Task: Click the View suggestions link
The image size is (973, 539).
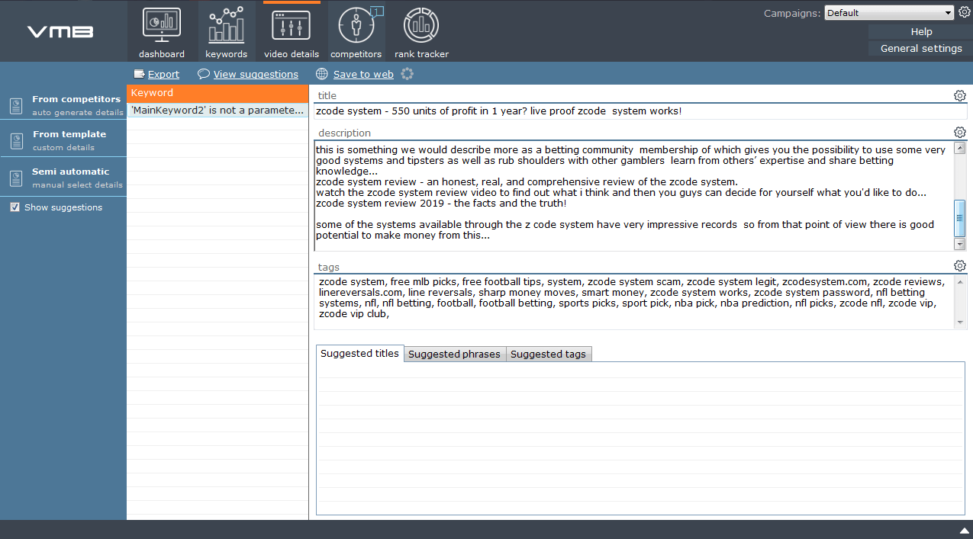Action: tap(256, 74)
